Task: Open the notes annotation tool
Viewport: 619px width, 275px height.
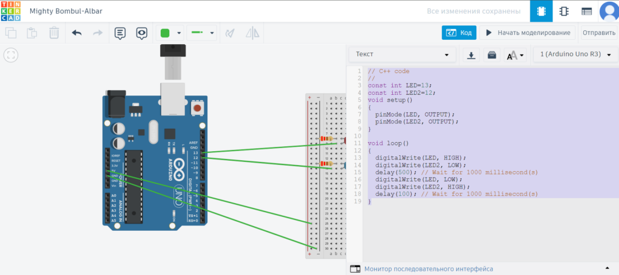Action: tap(120, 33)
